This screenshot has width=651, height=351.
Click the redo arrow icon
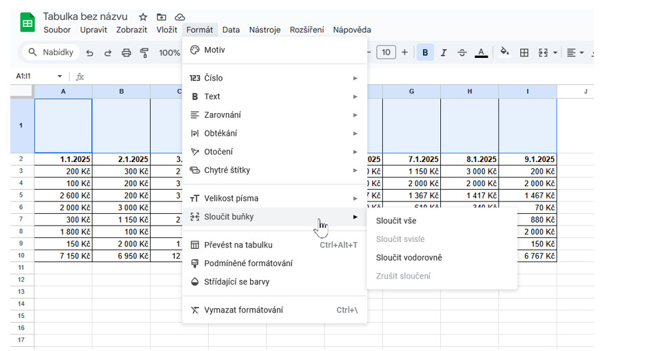click(x=107, y=52)
